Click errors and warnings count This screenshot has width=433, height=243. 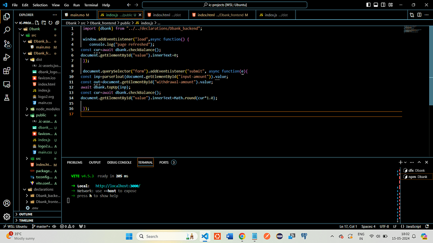click(x=67, y=227)
